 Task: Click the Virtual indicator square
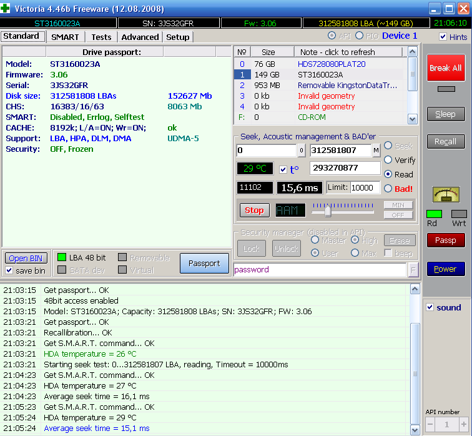coord(122,269)
